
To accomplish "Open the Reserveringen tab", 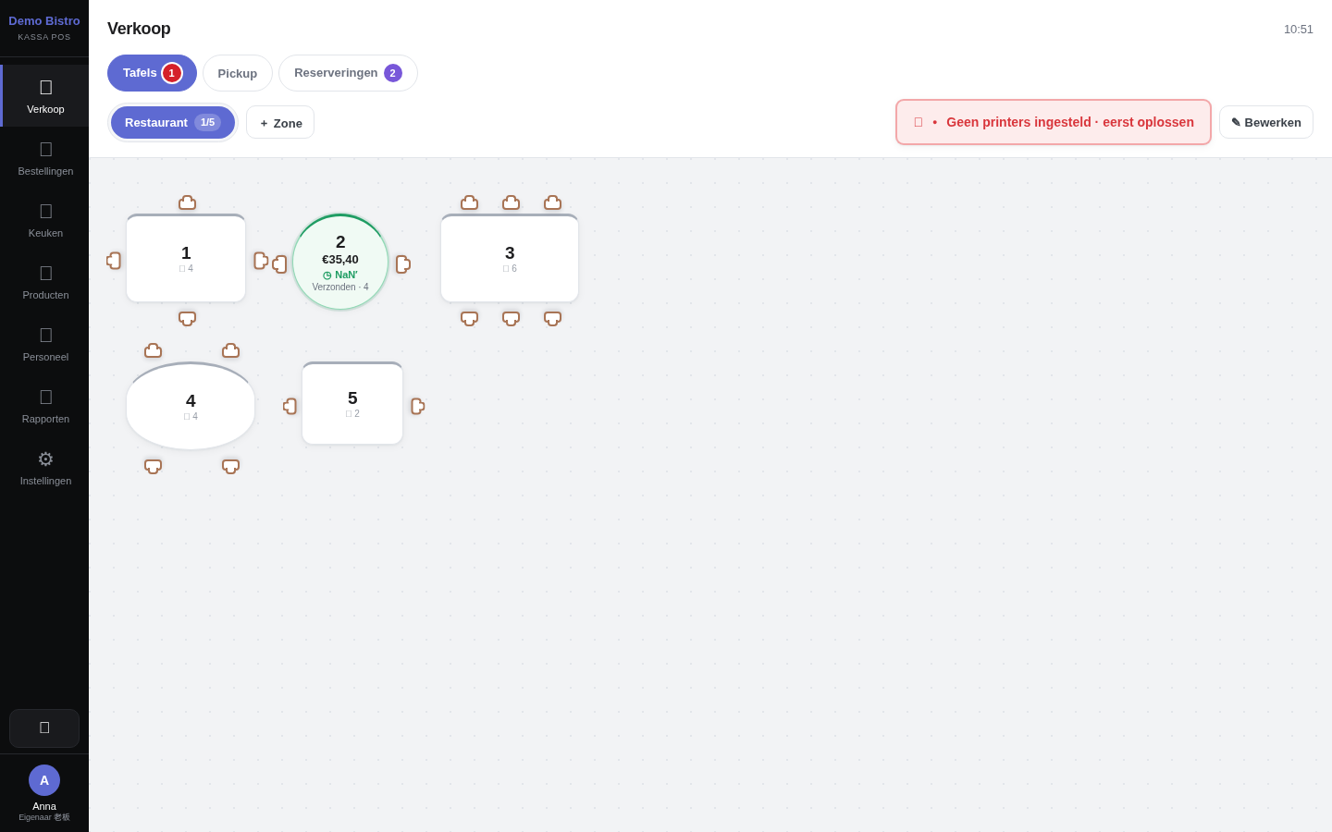I will [x=348, y=73].
